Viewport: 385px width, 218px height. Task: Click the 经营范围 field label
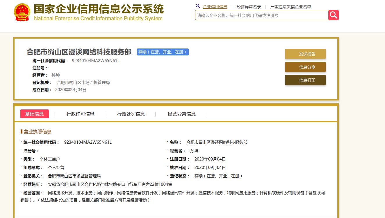tap(33, 193)
